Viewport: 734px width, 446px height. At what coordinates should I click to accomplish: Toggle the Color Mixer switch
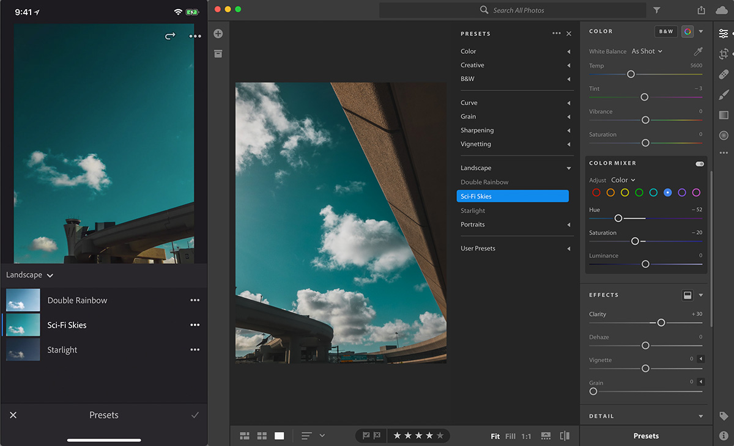[x=699, y=164]
